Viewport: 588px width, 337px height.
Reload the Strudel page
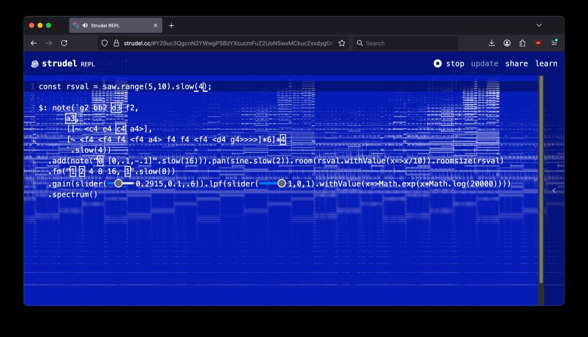(x=64, y=43)
